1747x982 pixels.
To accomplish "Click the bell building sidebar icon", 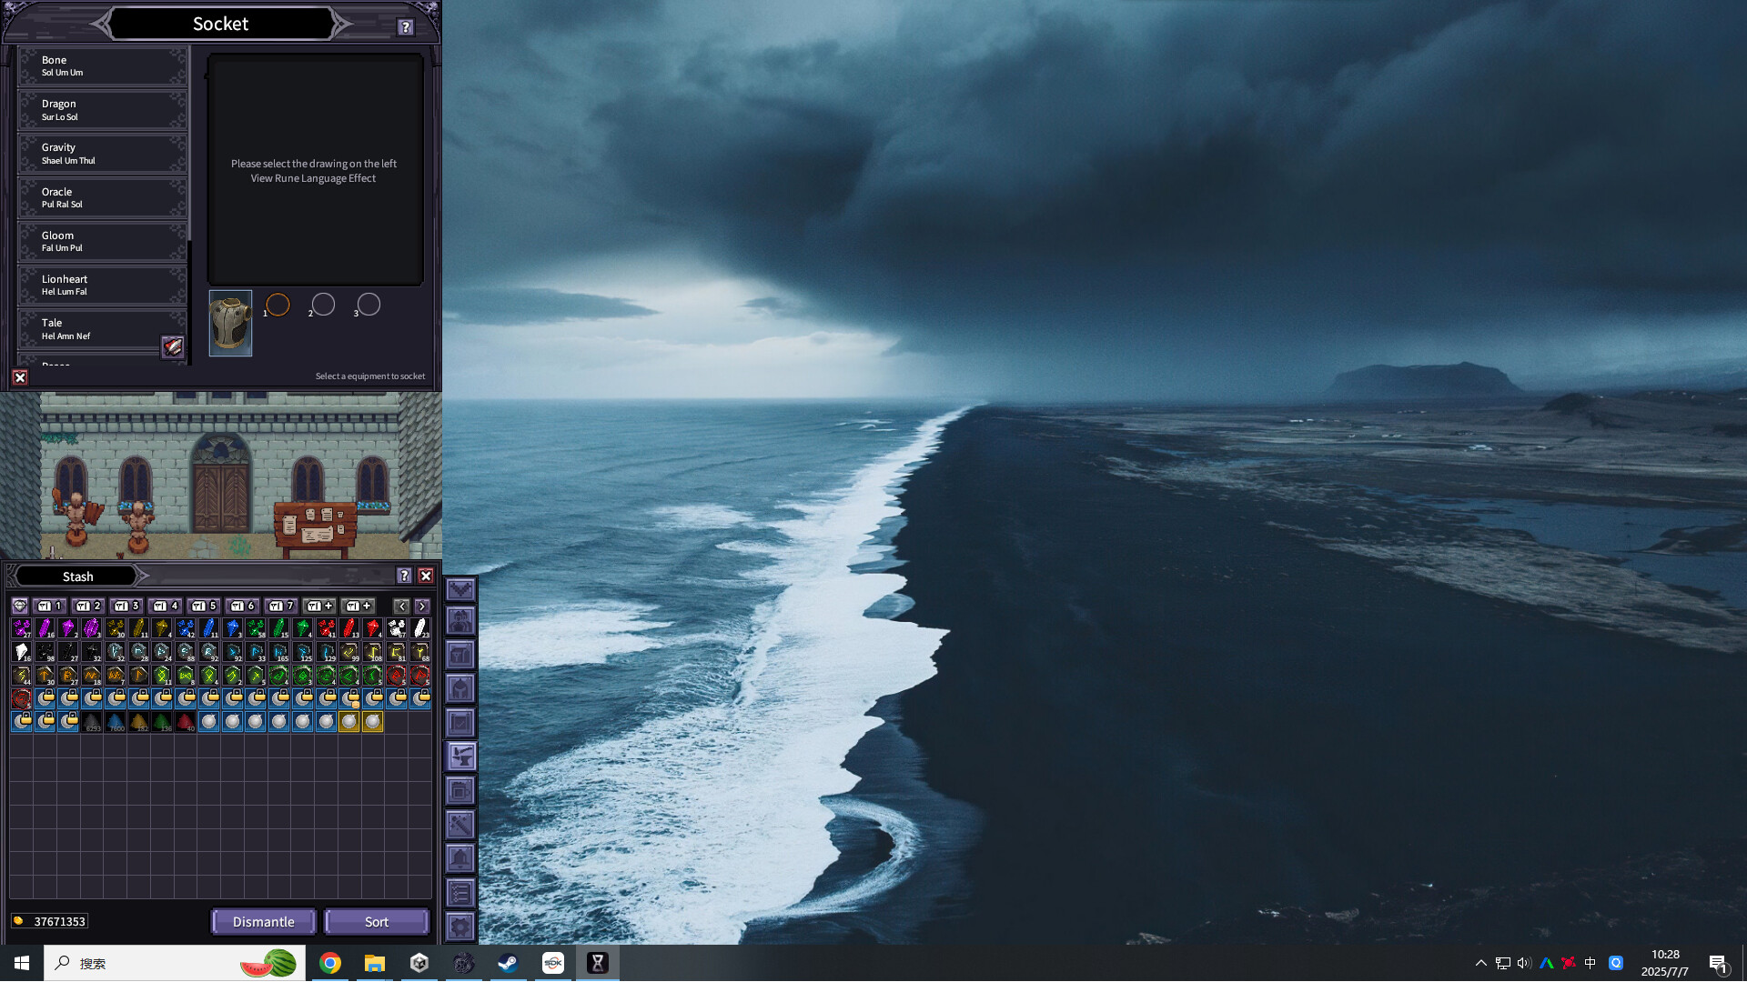I will tap(459, 857).
